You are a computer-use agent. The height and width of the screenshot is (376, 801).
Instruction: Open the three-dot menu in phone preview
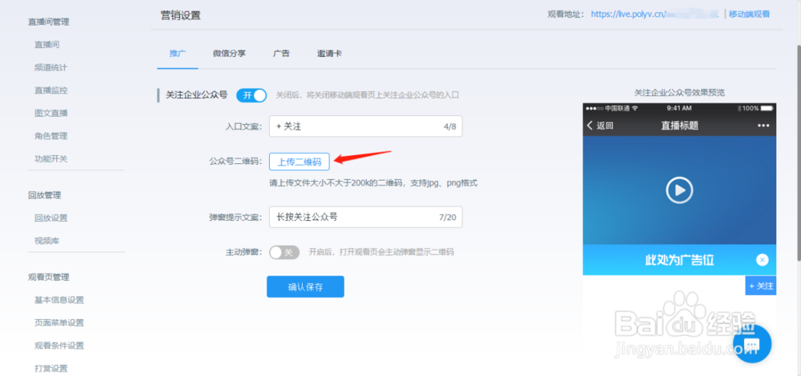tap(763, 126)
